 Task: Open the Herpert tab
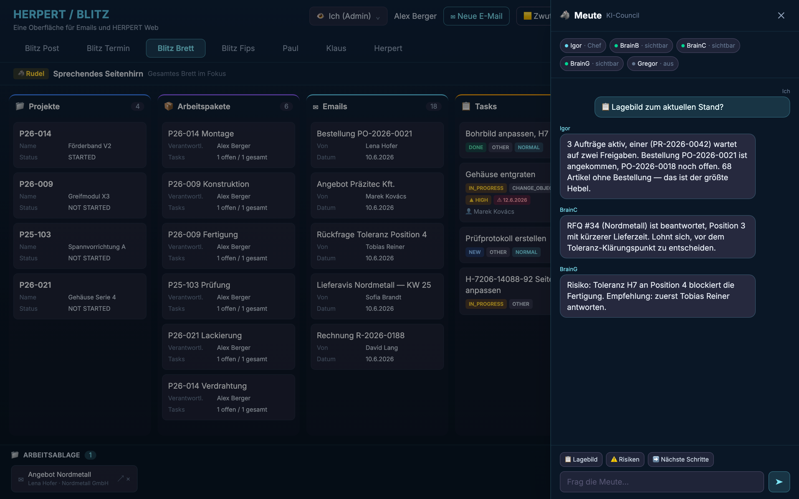tap(388, 48)
